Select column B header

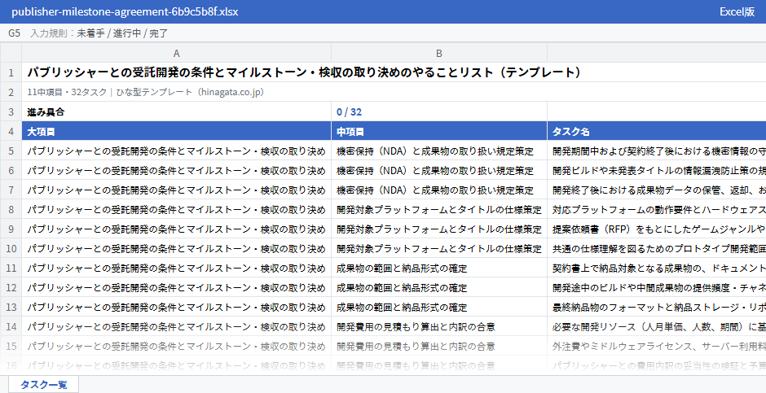click(x=439, y=53)
